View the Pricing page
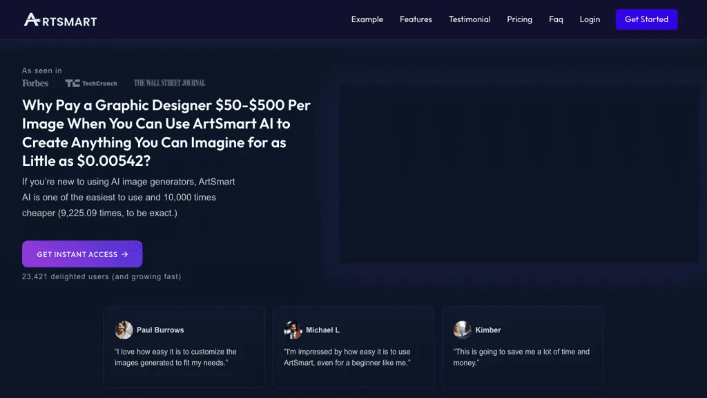Viewport: 707px width, 398px height. [x=519, y=19]
